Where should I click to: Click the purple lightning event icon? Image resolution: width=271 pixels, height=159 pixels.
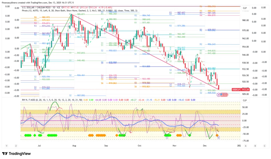[218, 94]
